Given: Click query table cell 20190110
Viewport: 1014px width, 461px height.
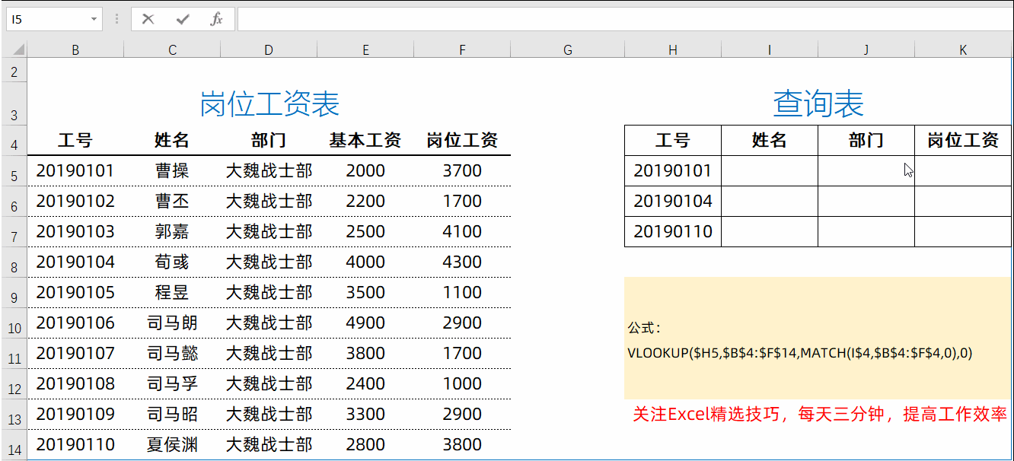Looking at the screenshot, I should coord(673,232).
